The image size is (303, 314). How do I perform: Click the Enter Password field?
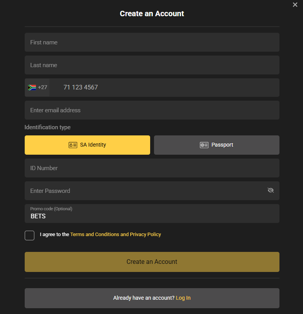pyautogui.click(x=143, y=191)
